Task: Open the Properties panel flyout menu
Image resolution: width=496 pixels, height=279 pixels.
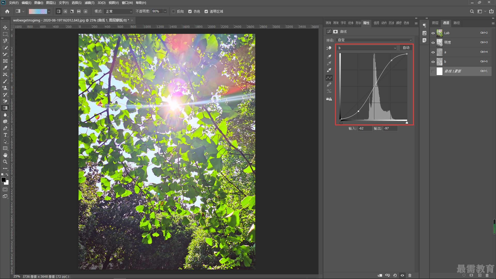Action: pos(416,23)
